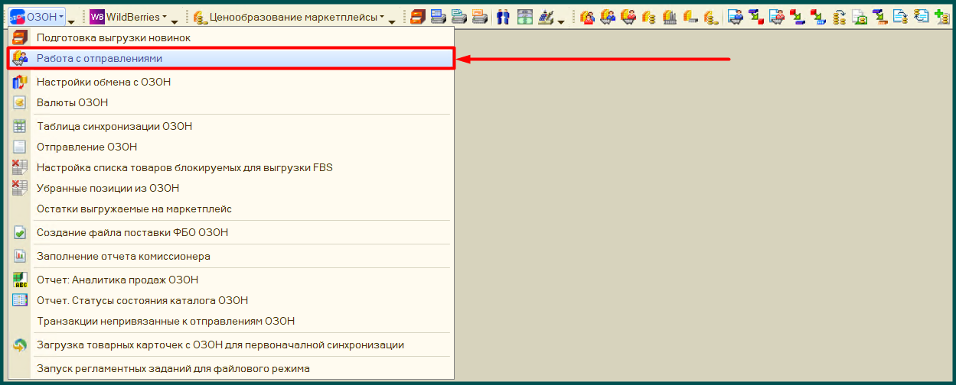Expand Ценообразование маркетплейсы dropdown
This screenshot has height=385, width=956.
click(288, 16)
